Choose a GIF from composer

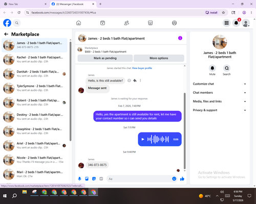click(x=101, y=178)
